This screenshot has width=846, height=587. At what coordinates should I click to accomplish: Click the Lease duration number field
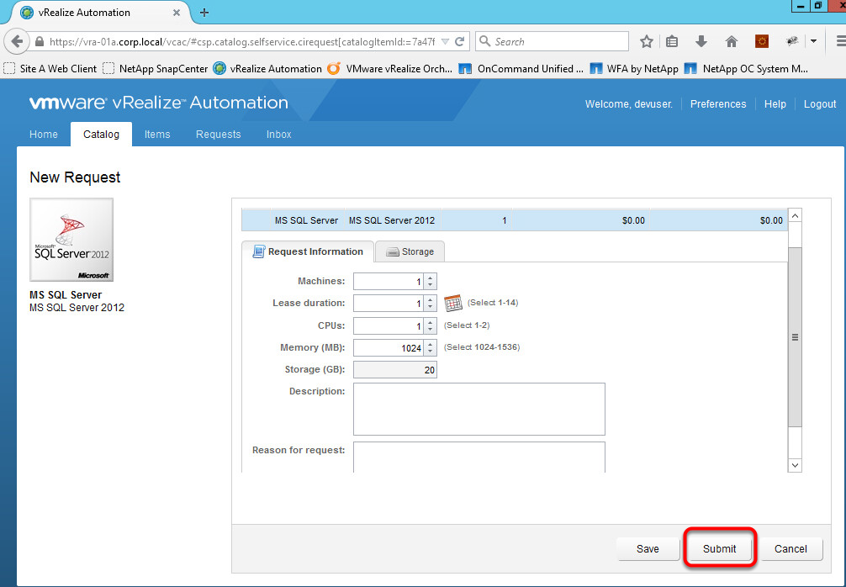tap(389, 304)
